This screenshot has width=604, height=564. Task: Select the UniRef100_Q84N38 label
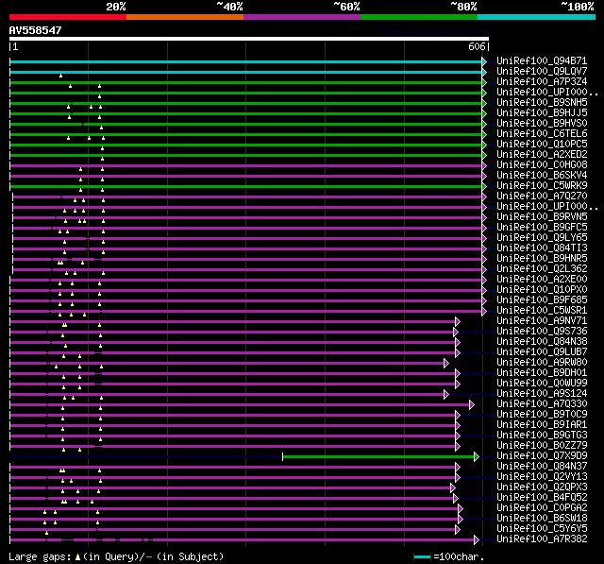click(542, 342)
